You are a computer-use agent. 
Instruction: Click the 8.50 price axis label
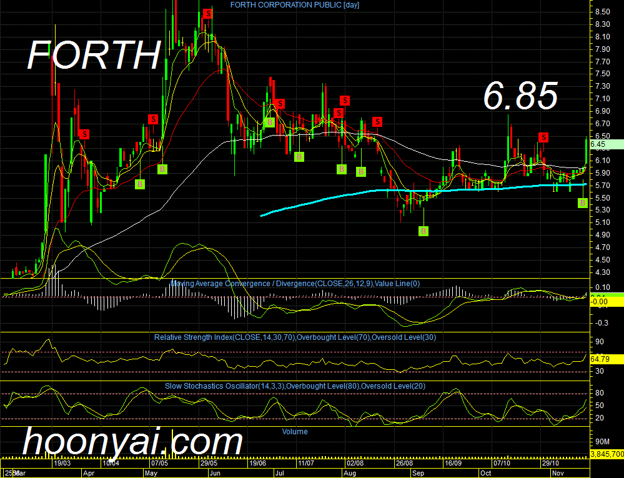point(603,12)
